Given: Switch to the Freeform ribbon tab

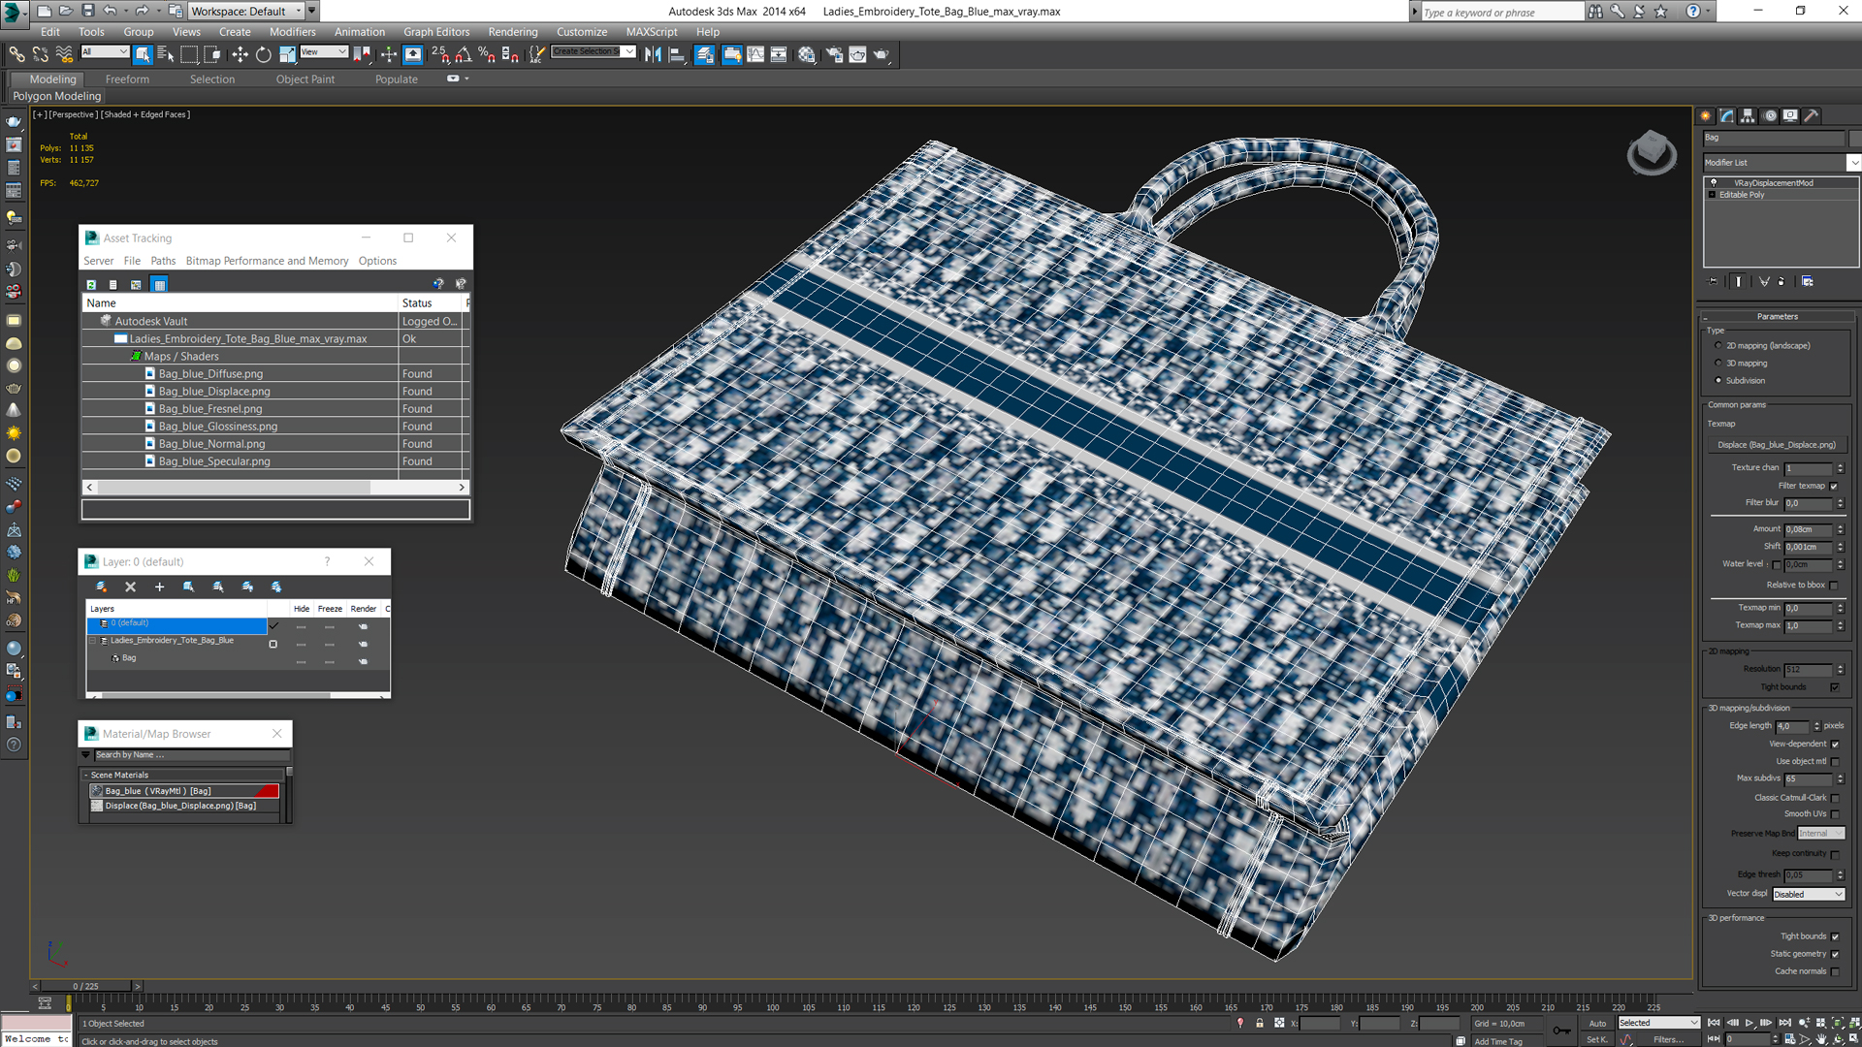Looking at the screenshot, I should point(127,79).
